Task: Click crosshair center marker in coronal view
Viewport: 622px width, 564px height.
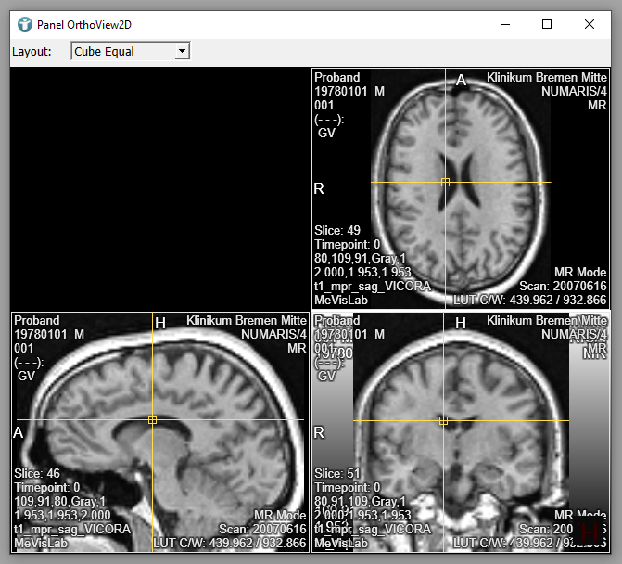Action: (x=444, y=421)
